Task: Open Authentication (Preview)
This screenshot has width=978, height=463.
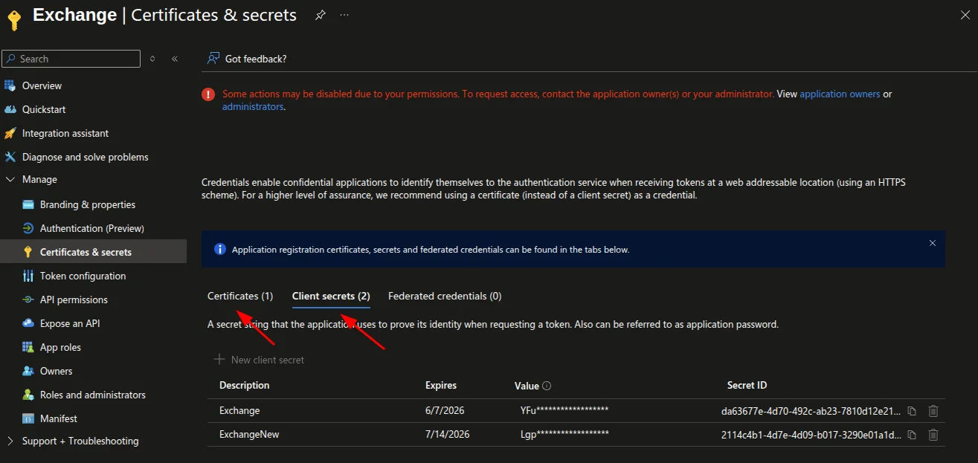Action: pyautogui.click(x=92, y=228)
